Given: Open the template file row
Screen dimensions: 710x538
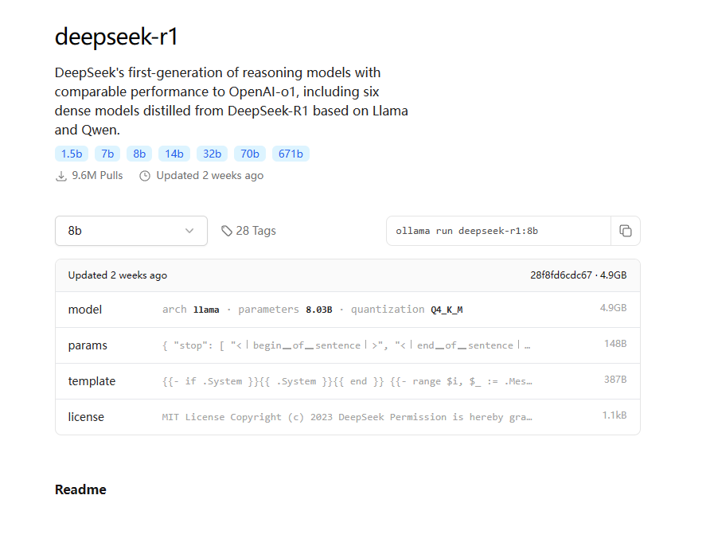Looking at the screenshot, I should (x=348, y=381).
